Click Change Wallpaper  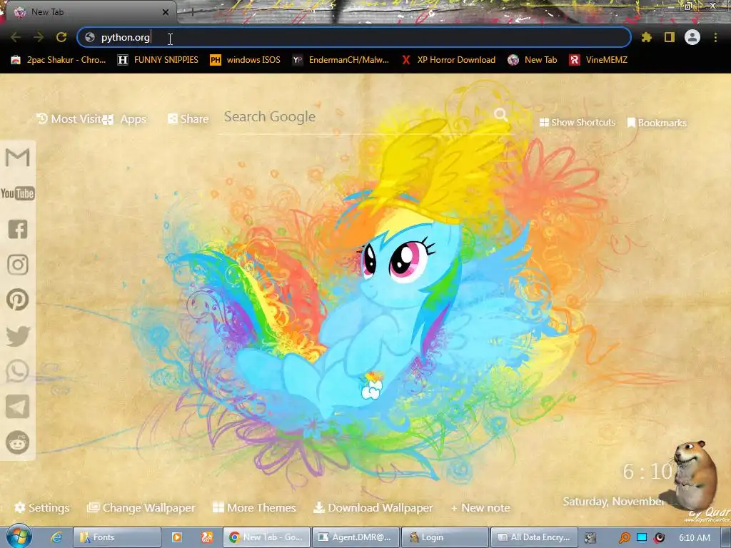tap(141, 507)
